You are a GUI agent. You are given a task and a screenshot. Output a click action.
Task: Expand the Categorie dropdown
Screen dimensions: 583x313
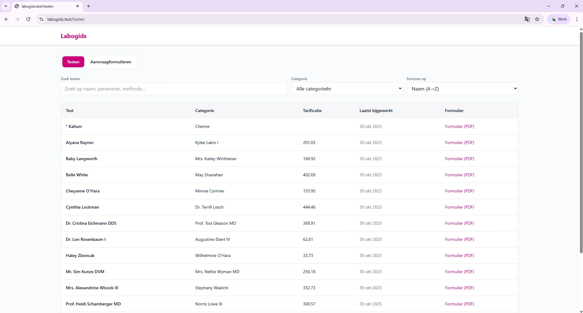click(347, 89)
